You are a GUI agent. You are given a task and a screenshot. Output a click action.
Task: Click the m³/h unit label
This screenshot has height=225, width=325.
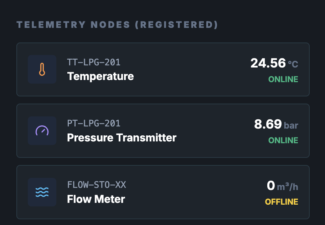point(288,186)
